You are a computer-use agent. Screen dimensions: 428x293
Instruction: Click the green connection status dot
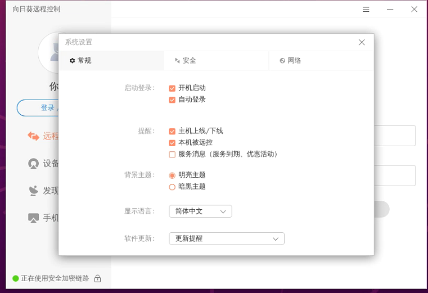tap(16, 278)
